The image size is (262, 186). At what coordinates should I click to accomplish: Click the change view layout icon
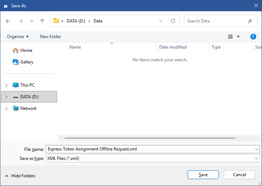tap(230, 37)
